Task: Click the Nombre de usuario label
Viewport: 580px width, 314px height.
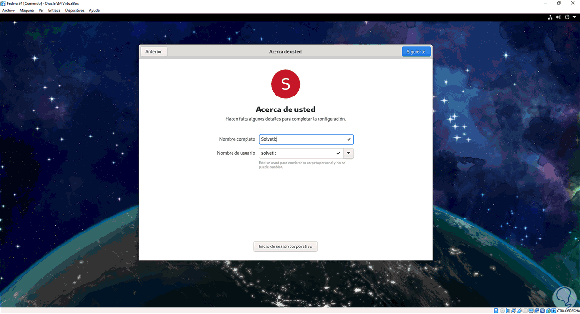Action: pyautogui.click(x=236, y=153)
